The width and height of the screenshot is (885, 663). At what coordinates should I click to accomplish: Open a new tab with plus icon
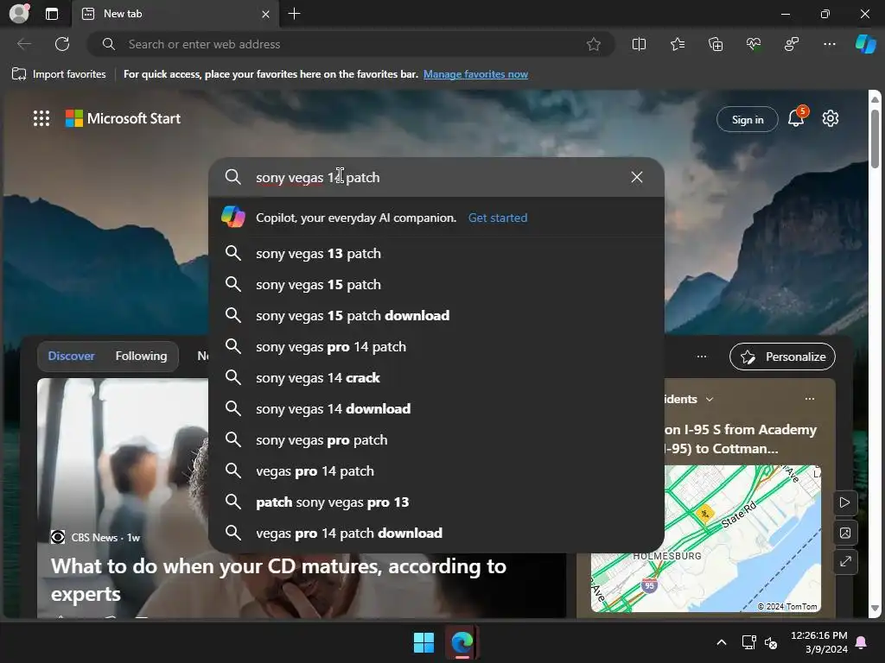[294, 14]
